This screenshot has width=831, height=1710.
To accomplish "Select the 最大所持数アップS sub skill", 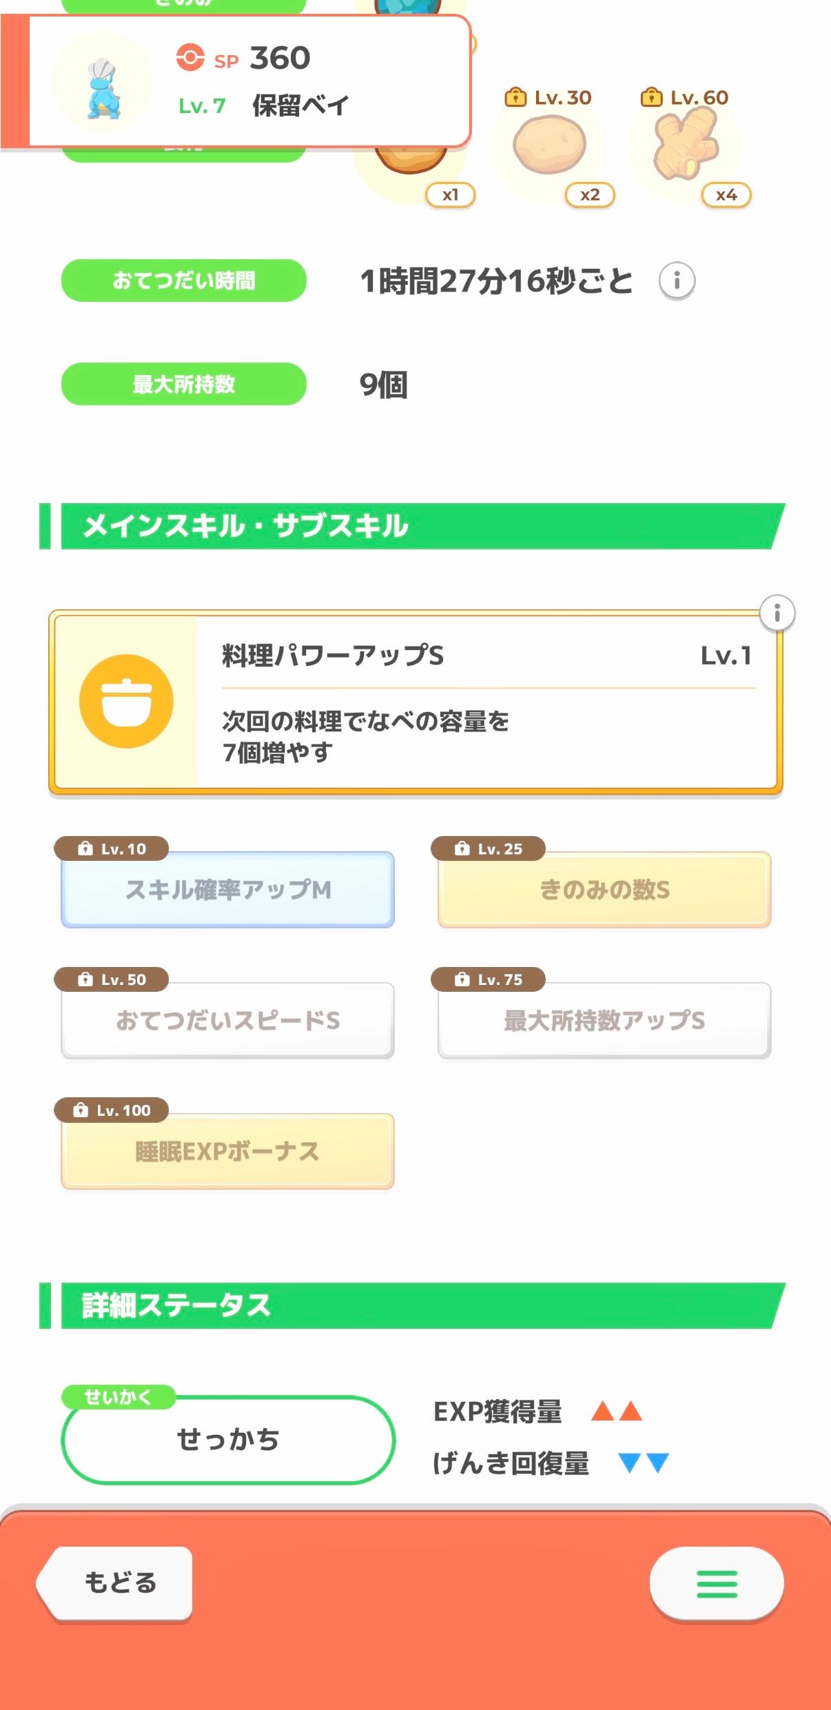I will click(604, 1021).
